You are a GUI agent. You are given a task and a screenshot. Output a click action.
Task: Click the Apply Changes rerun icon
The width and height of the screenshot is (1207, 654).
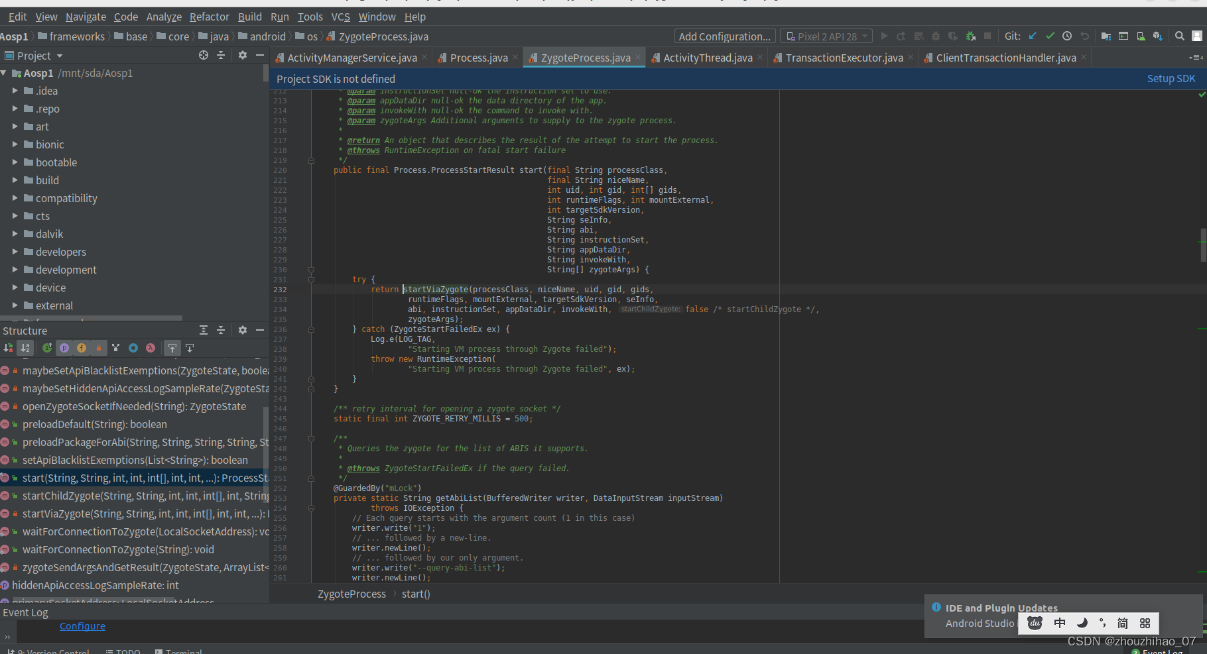tap(901, 36)
